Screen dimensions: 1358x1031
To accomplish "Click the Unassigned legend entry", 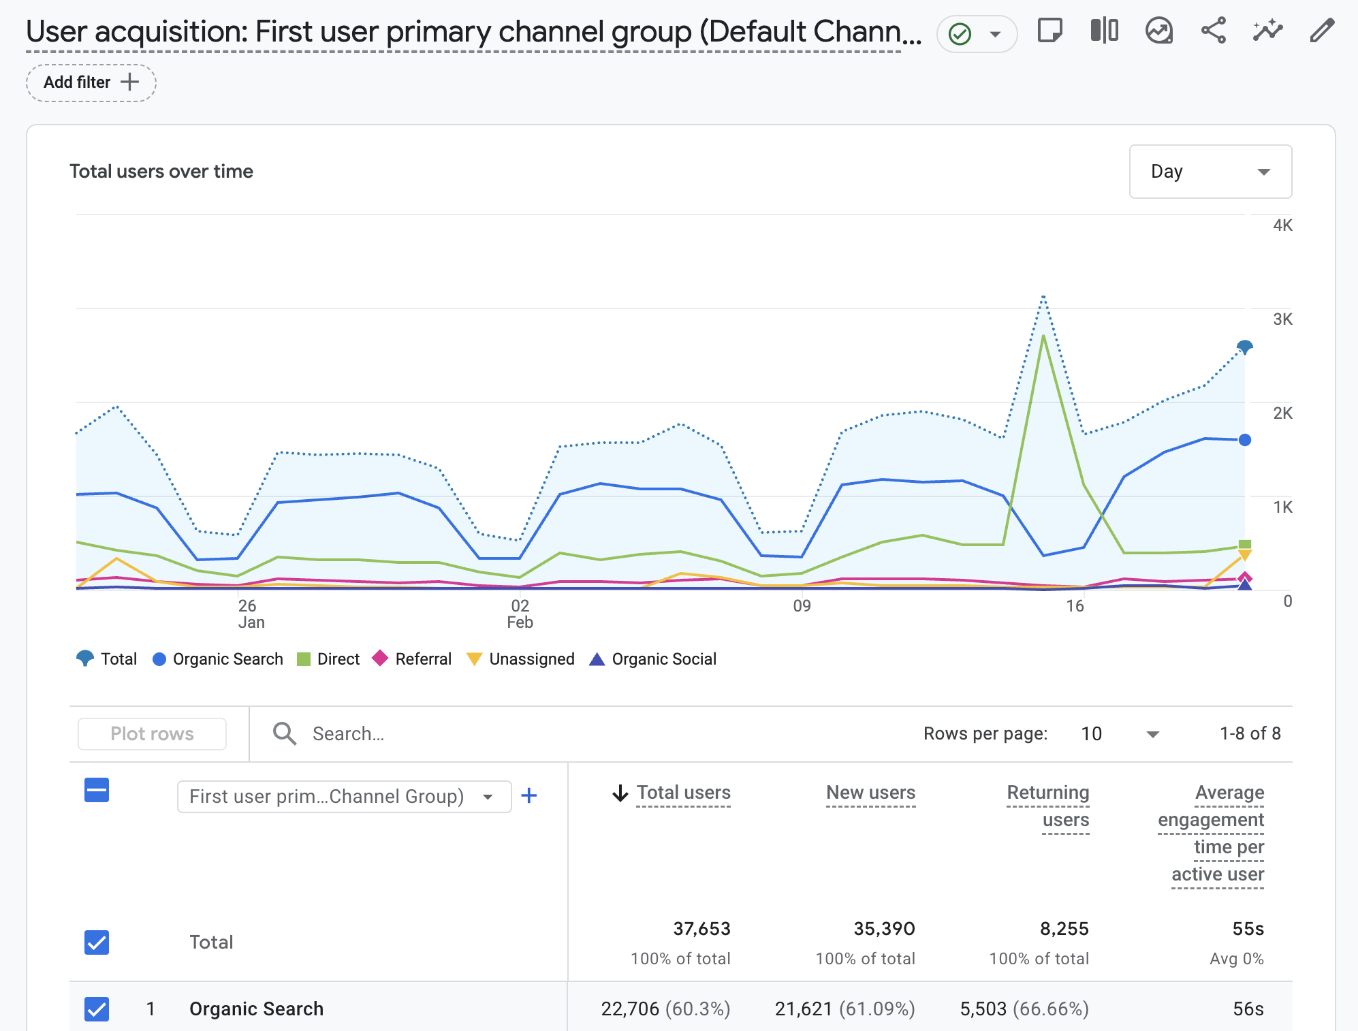I will pos(521,659).
